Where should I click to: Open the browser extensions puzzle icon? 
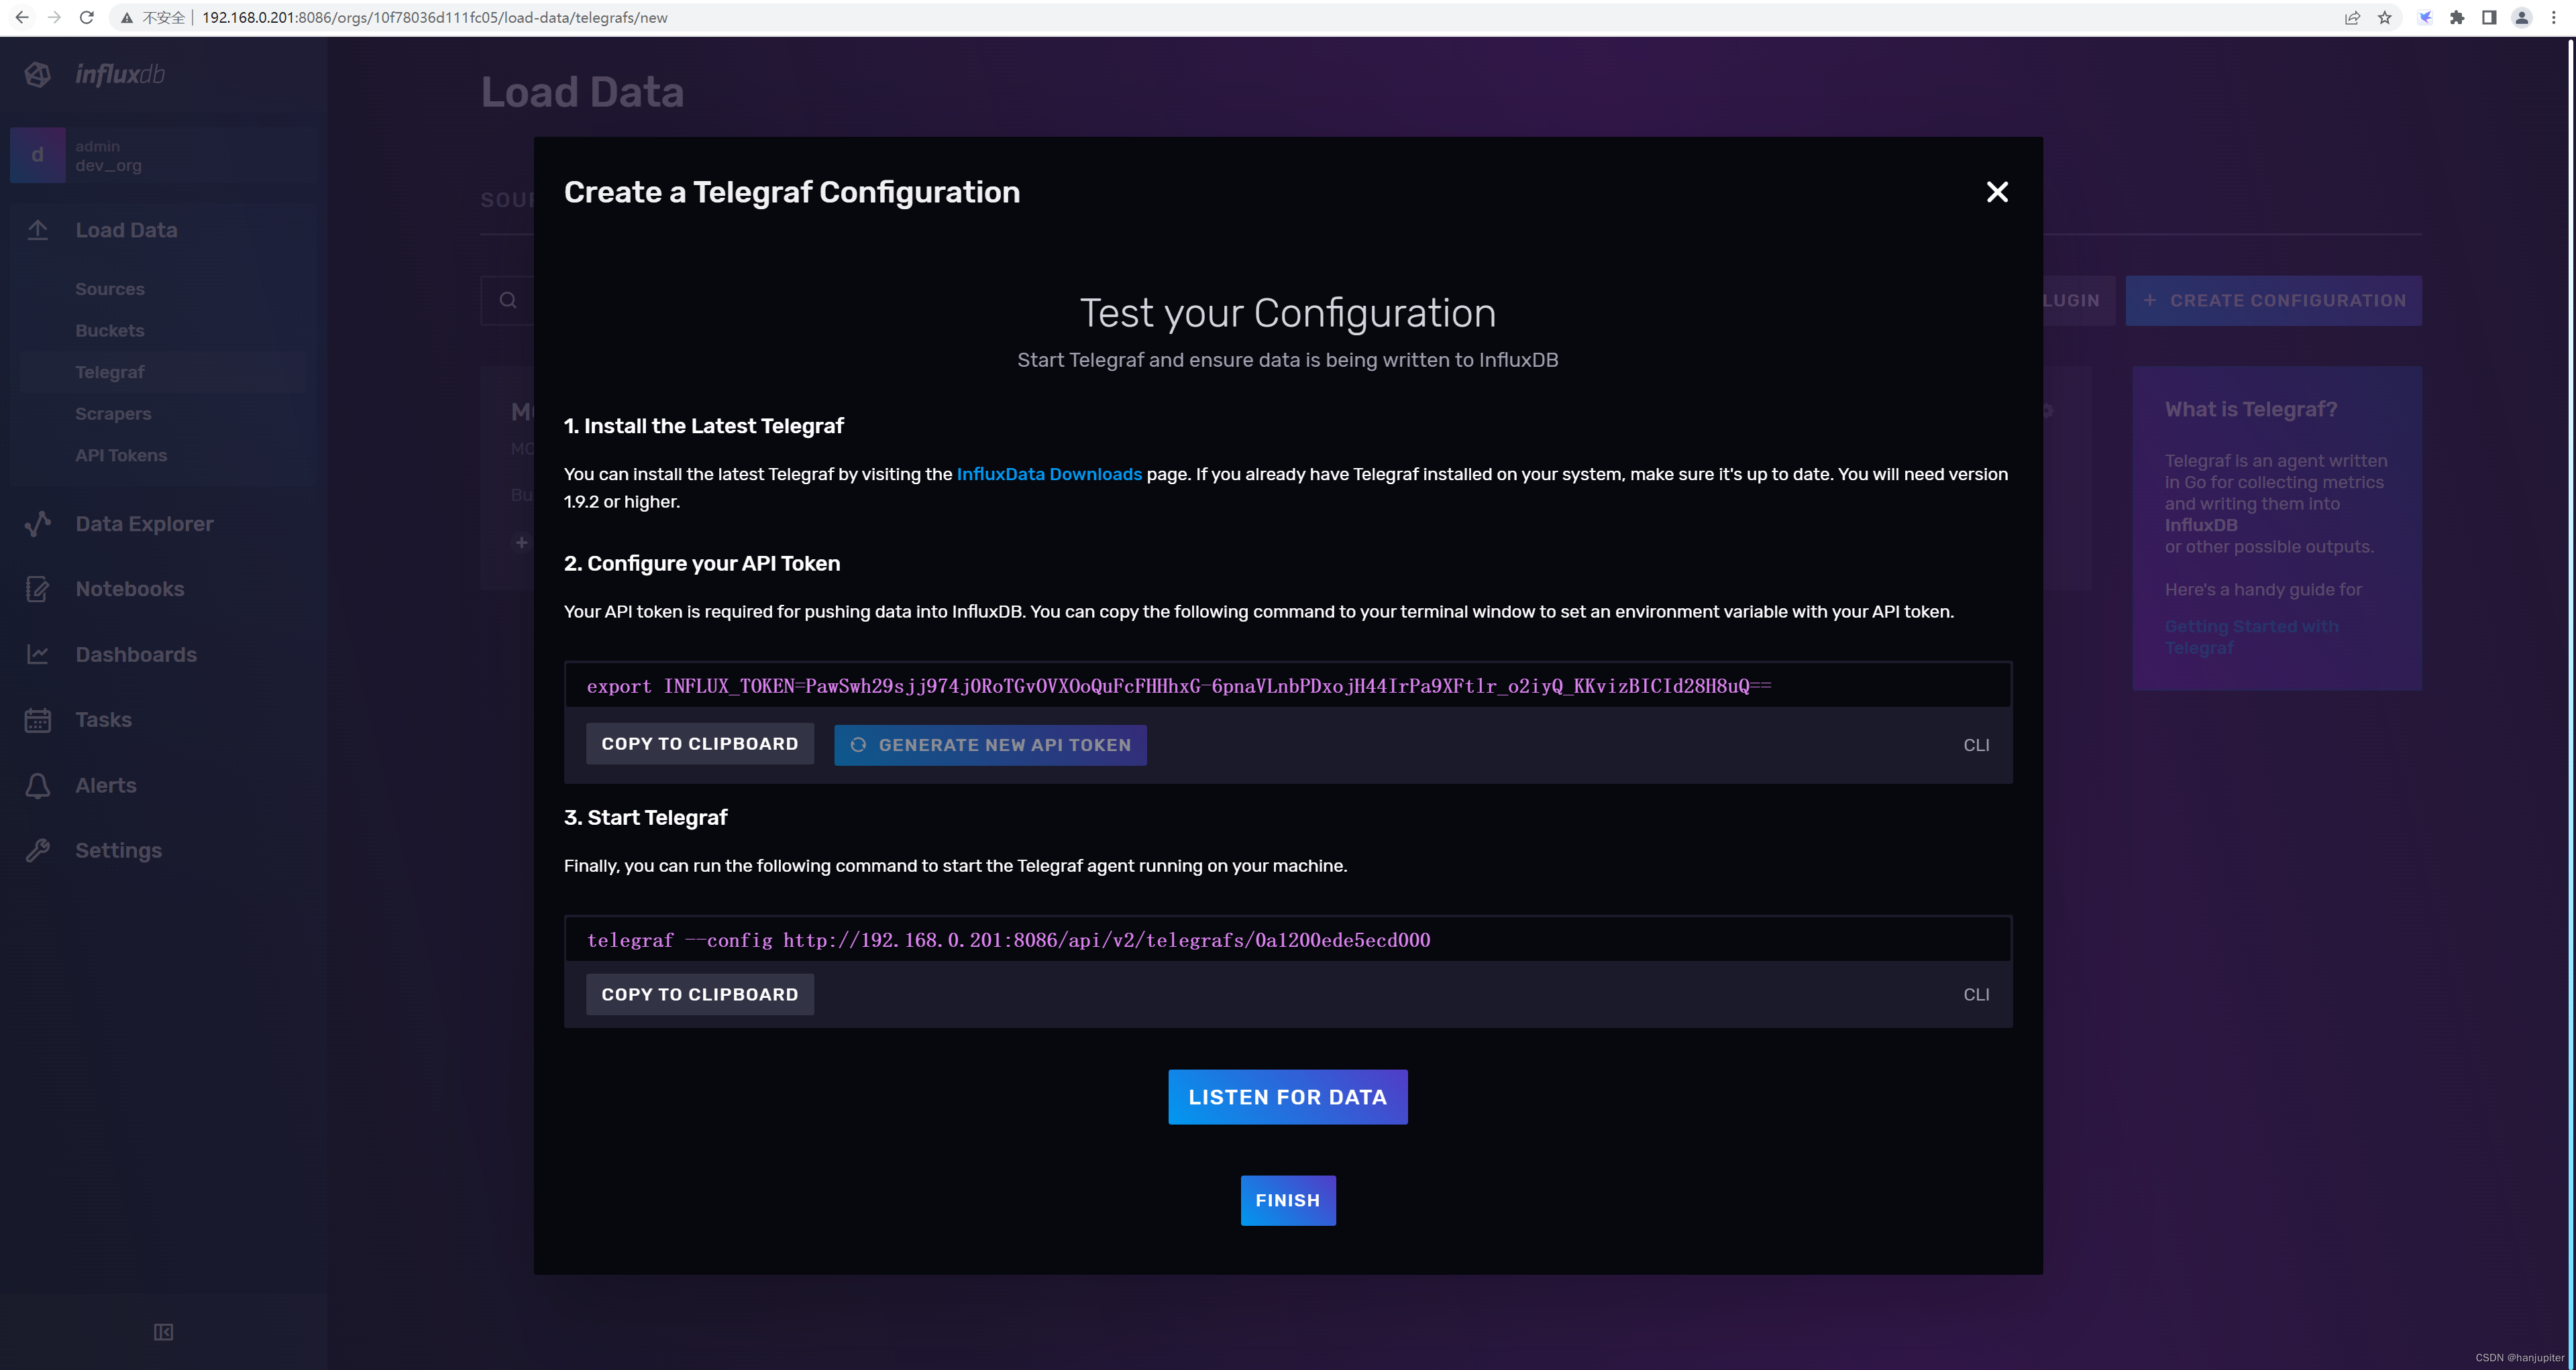(x=2457, y=17)
